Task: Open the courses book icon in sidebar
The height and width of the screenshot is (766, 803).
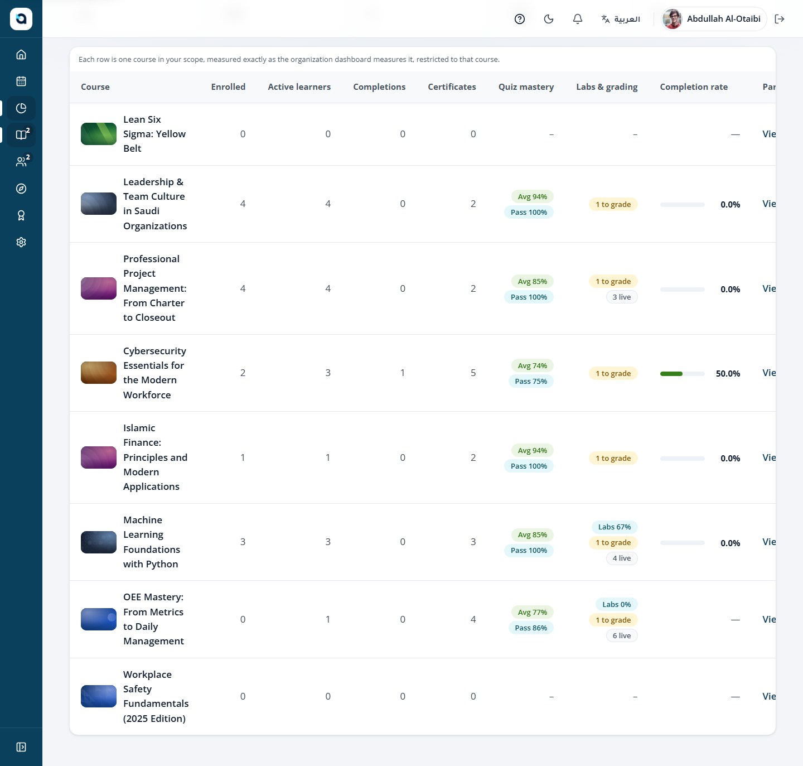Action: pyautogui.click(x=21, y=135)
